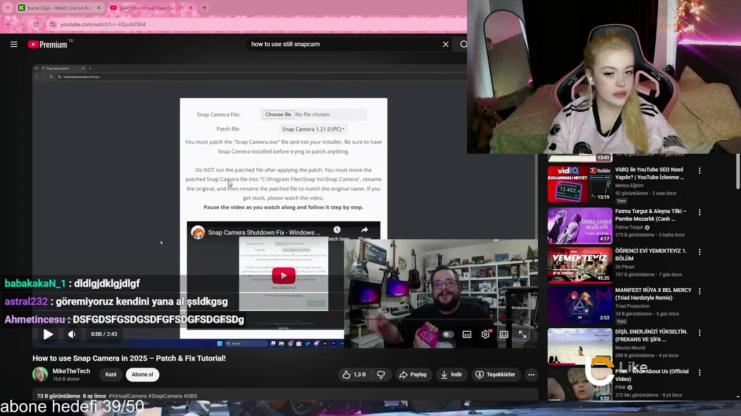Open Fatma Turgut Pembe Mezarlık thumbnail
741x416 pixels.
579,226
